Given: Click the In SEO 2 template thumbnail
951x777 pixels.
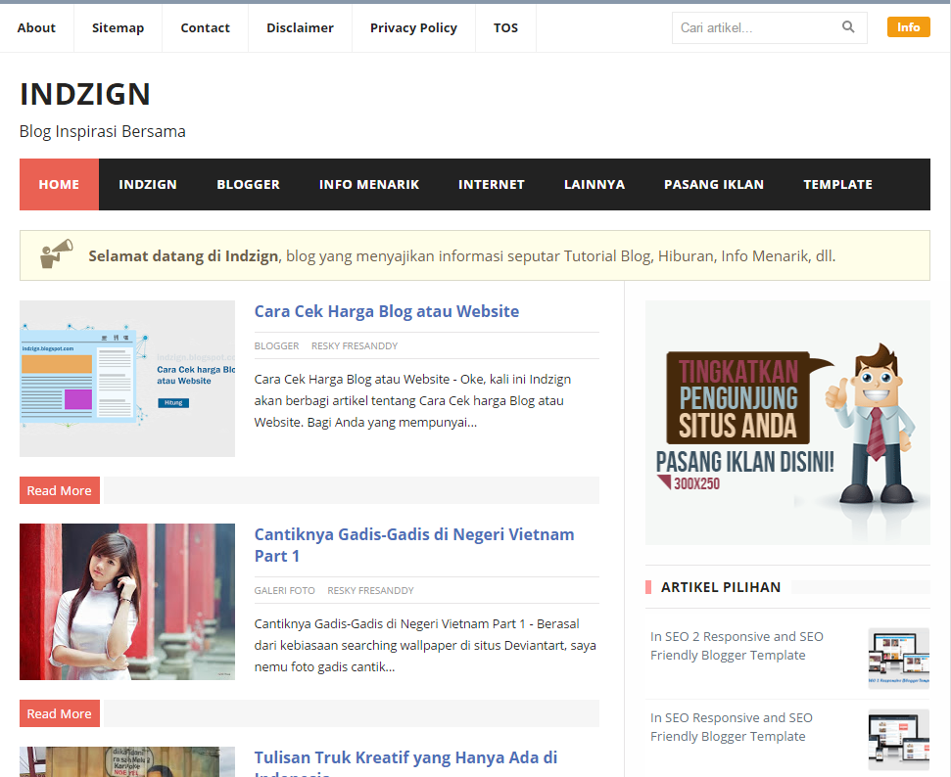Looking at the screenshot, I should pyautogui.click(x=899, y=659).
